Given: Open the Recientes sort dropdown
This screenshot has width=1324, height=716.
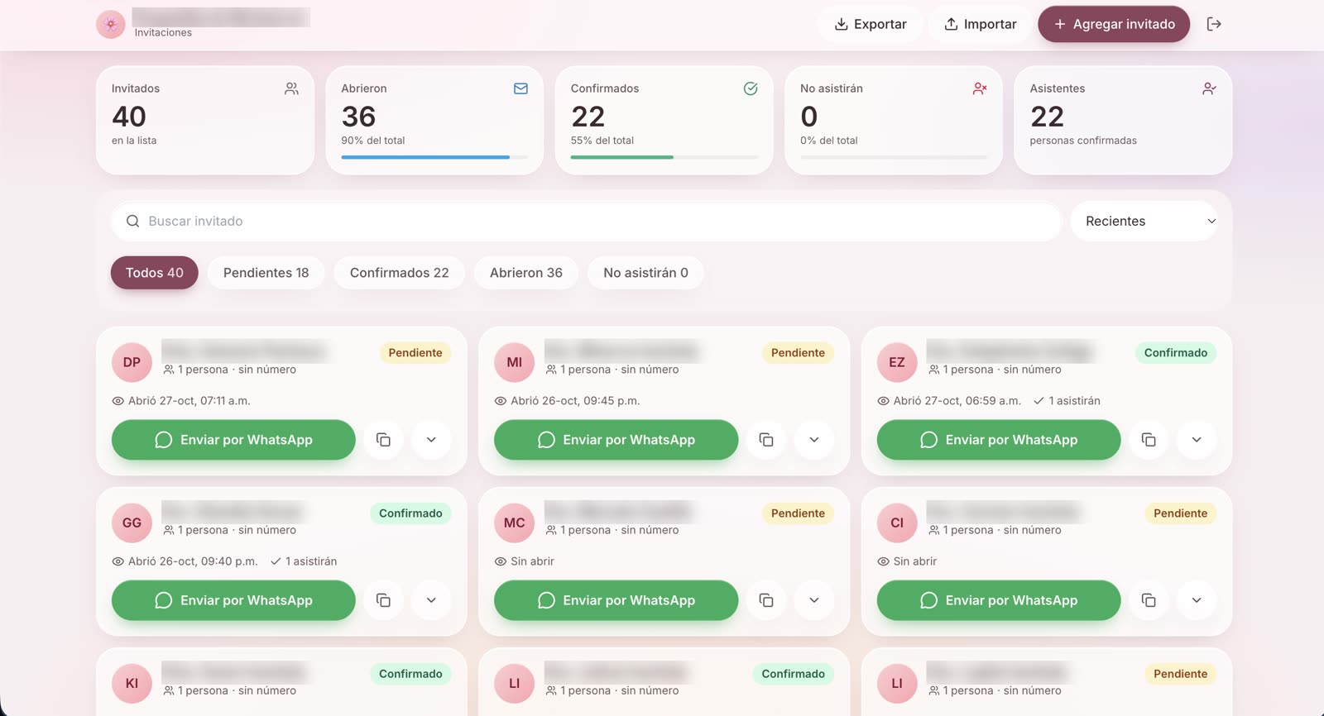Looking at the screenshot, I should tap(1144, 222).
